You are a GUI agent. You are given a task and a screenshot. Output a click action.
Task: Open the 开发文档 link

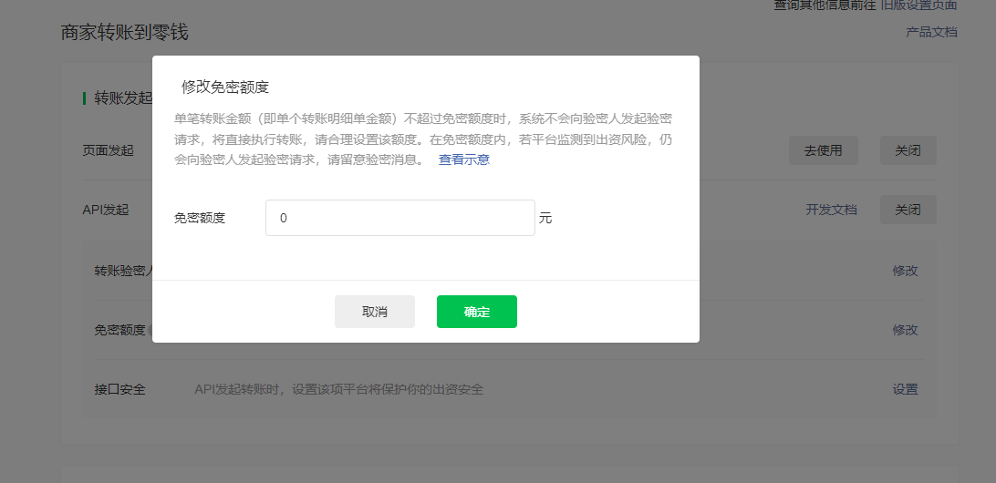(x=831, y=211)
